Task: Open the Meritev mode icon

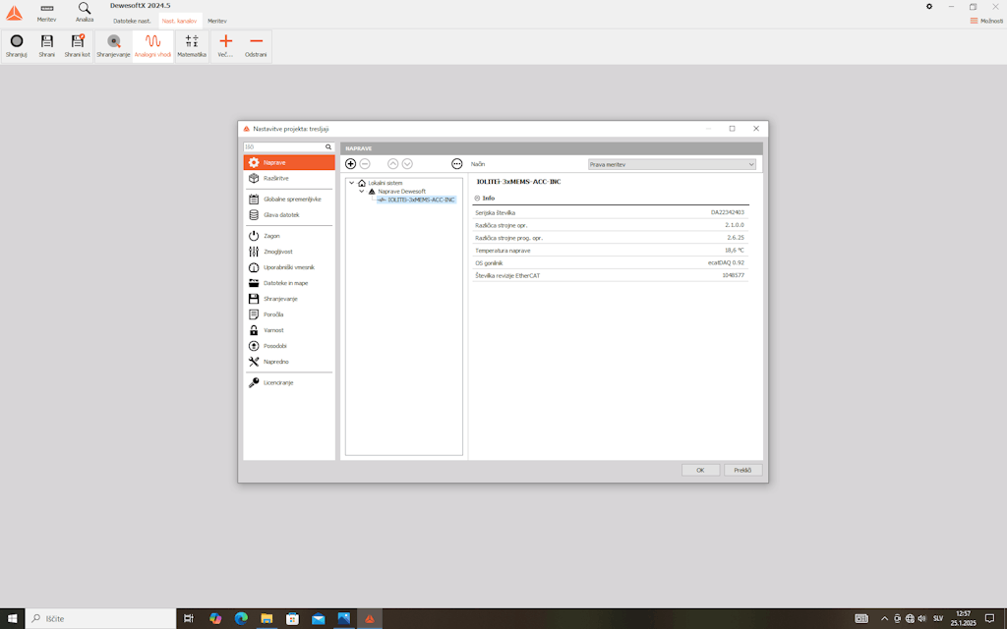Action: (x=46, y=12)
